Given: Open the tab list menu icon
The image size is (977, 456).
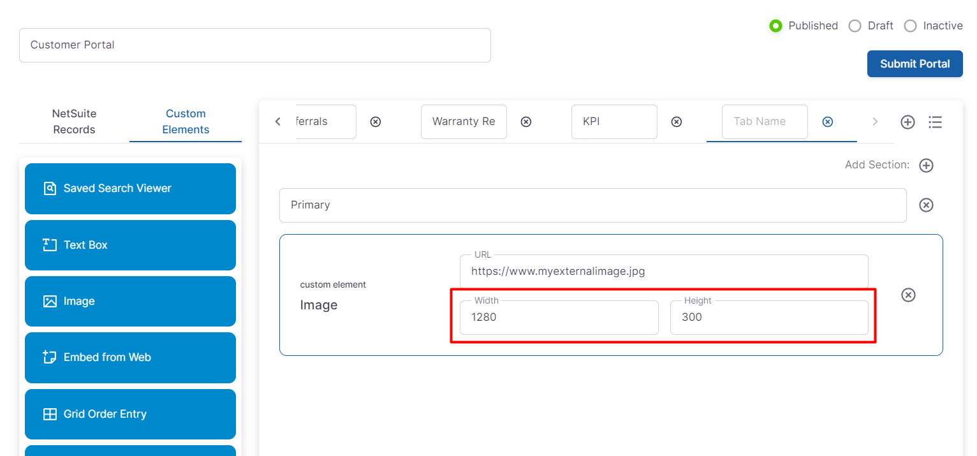Looking at the screenshot, I should tap(935, 122).
